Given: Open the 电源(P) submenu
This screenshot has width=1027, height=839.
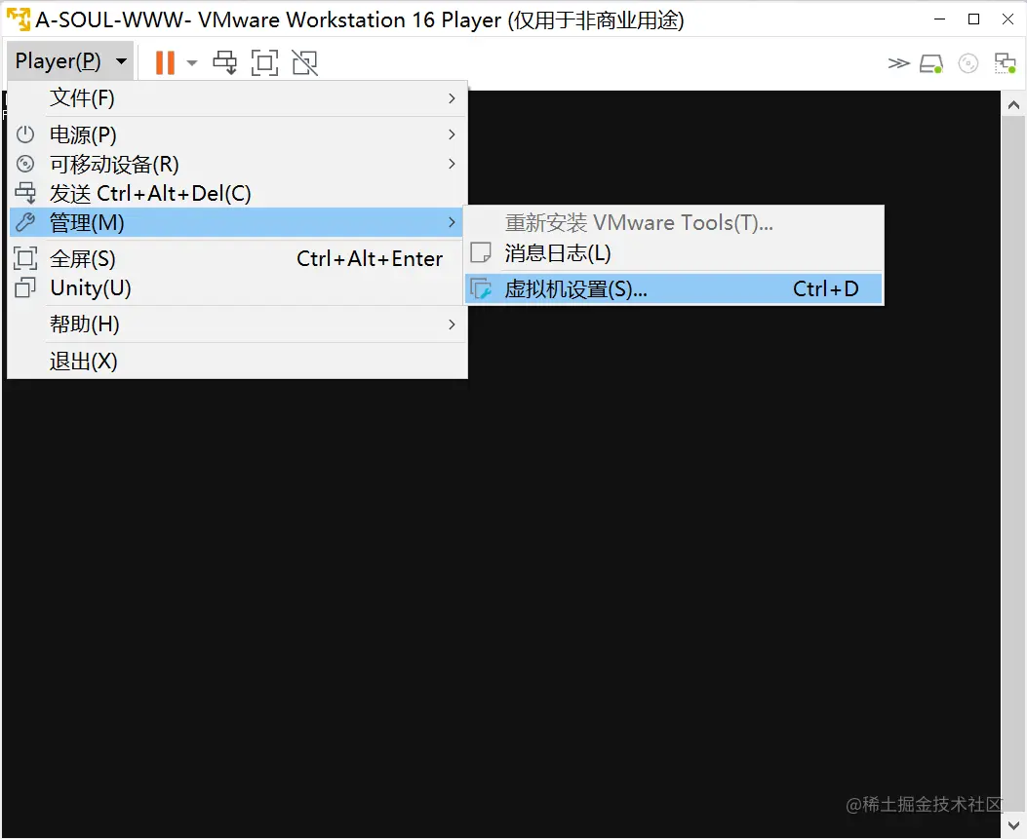Looking at the screenshot, I should pyautogui.click(x=237, y=134).
